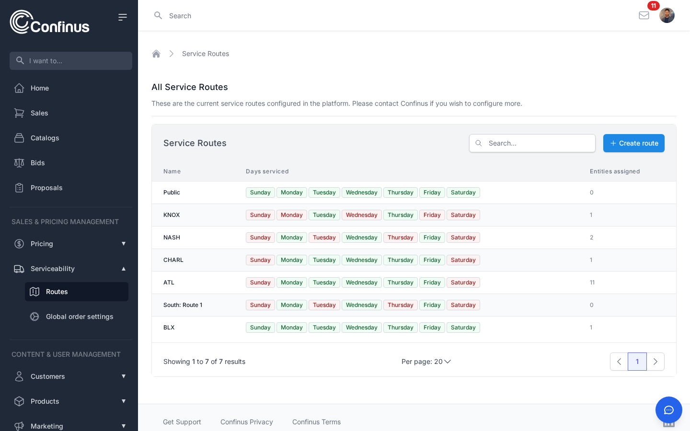Open Bids via the scales icon
690x431 pixels.
click(x=19, y=163)
